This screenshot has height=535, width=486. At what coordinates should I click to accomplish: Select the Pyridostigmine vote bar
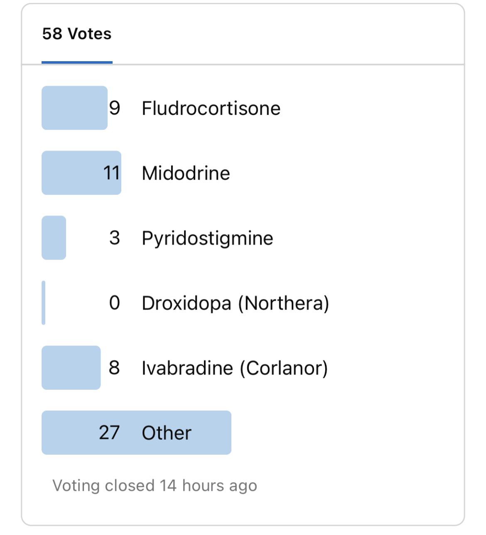[x=54, y=237]
